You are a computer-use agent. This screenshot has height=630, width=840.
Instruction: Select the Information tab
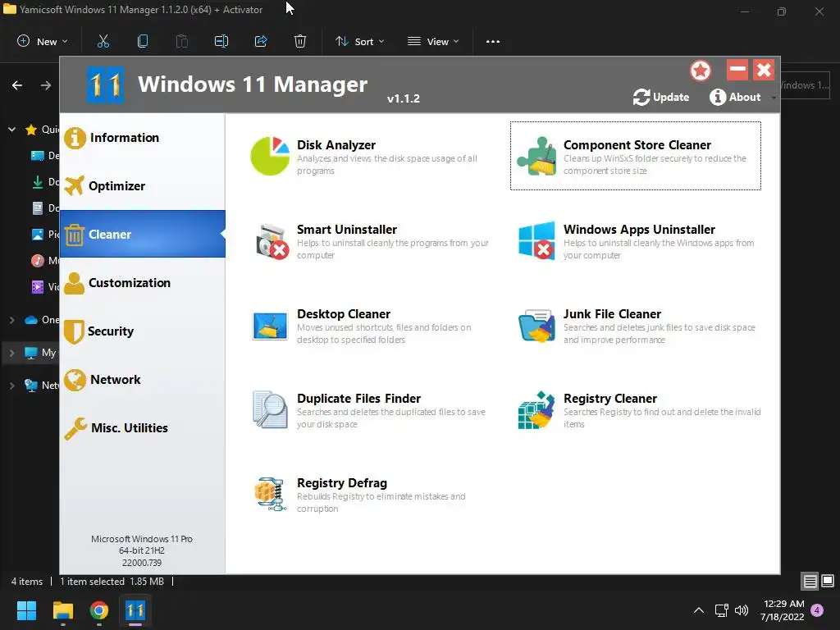pyautogui.click(x=143, y=138)
